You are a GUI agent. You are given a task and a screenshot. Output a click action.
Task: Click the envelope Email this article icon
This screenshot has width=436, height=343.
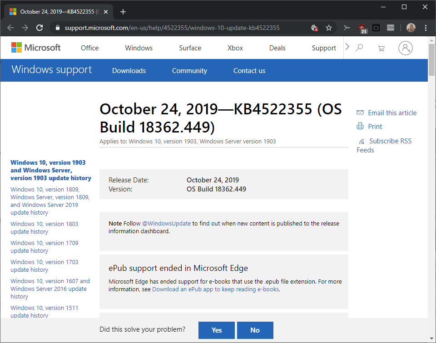(x=360, y=113)
